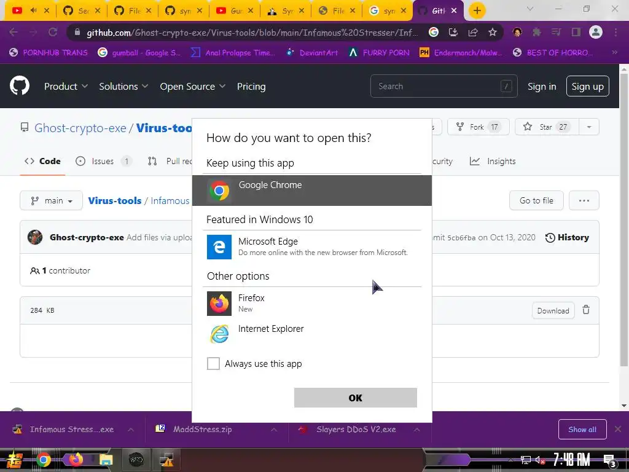Share this page via the share icon
This screenshot has height=472, width=629.
point(473,32)
